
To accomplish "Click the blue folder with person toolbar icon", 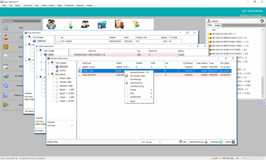I will click(x=101, y=25).
